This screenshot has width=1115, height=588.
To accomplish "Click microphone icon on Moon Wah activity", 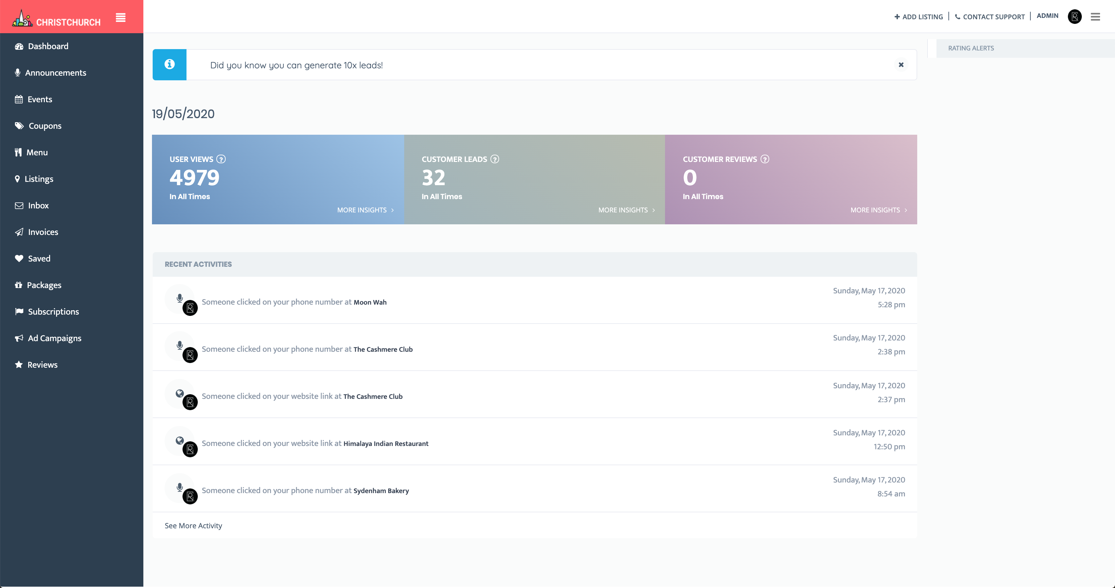I will coord(180,298).
